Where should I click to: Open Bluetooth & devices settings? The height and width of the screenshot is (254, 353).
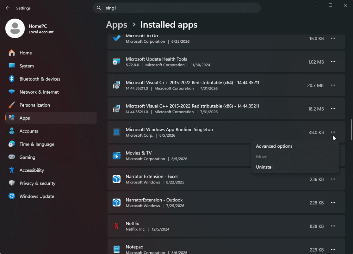tap(51, 79)
